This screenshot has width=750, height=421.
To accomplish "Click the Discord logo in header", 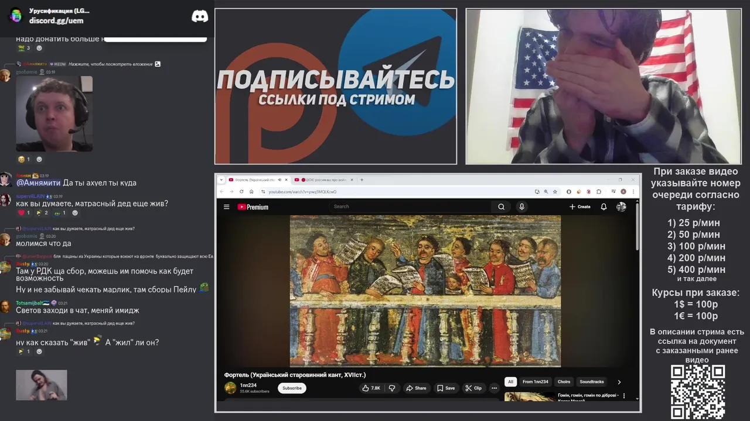I will tap(200, 16).
